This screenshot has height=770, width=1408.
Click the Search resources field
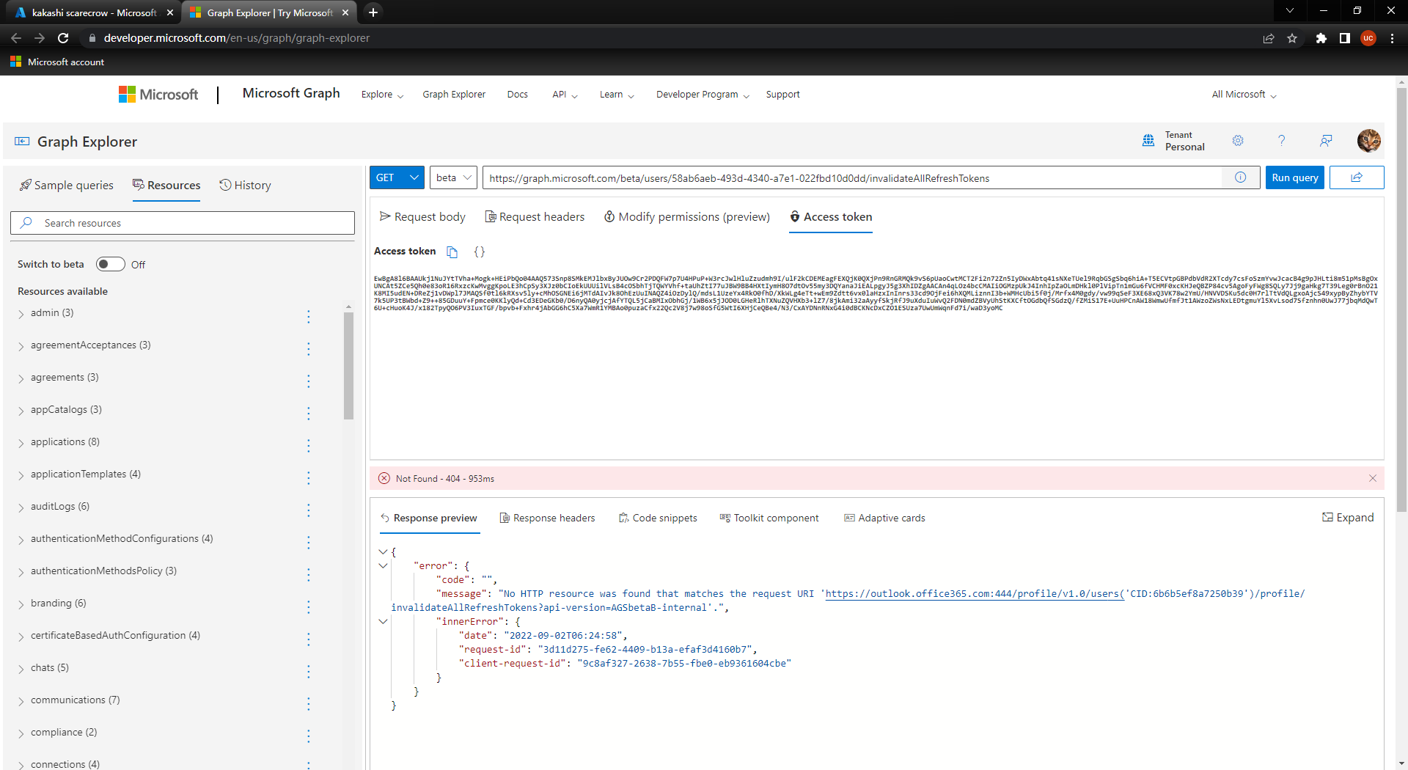click(183, 223)
